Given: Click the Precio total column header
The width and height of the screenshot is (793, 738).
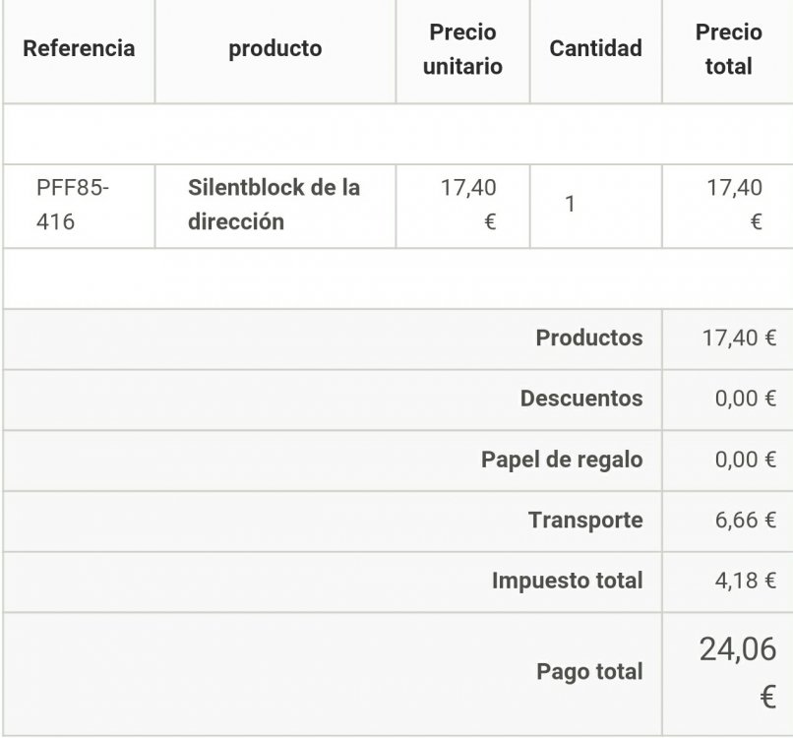Looking at the screenshot, I should click(x=728, y=49).
